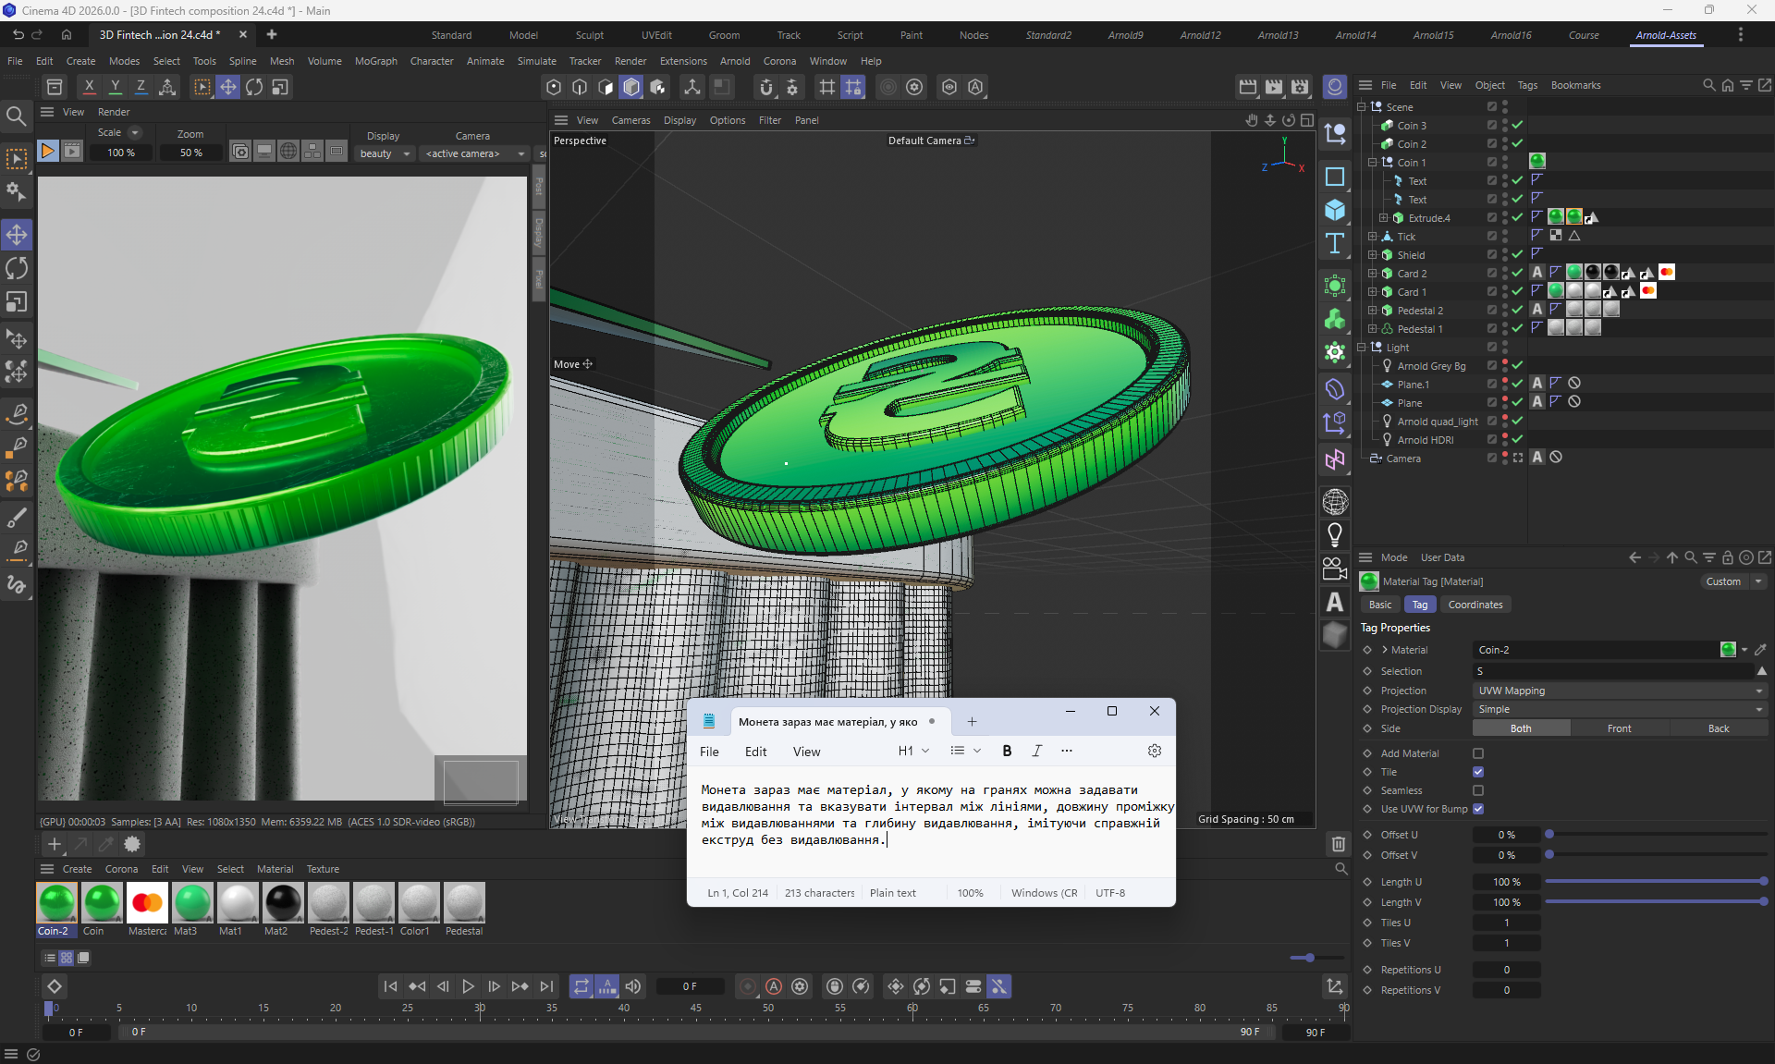Select the Mastercard material thumbnail

coord(147,903)
